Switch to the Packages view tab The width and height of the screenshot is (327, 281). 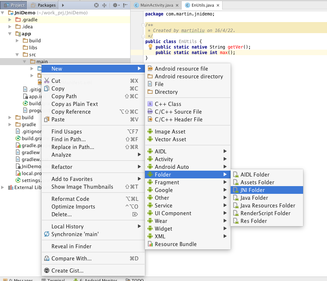(x=43, y=5)
